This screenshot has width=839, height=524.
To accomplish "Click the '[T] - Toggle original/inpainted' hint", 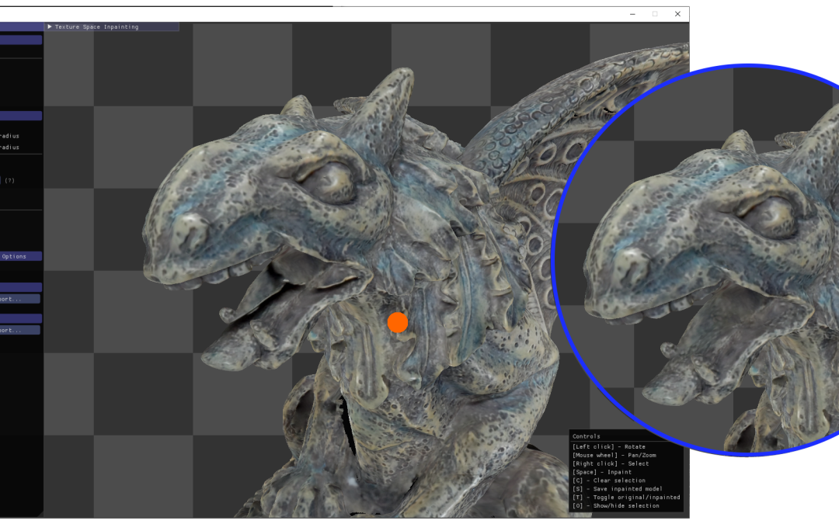I will point(626,498).
